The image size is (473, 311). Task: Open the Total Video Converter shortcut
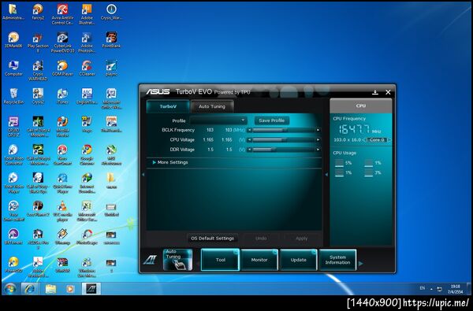(x=13, y=155)
